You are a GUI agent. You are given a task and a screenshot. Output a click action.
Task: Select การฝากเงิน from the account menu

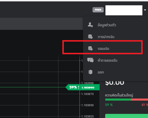(x=106, y=37)
